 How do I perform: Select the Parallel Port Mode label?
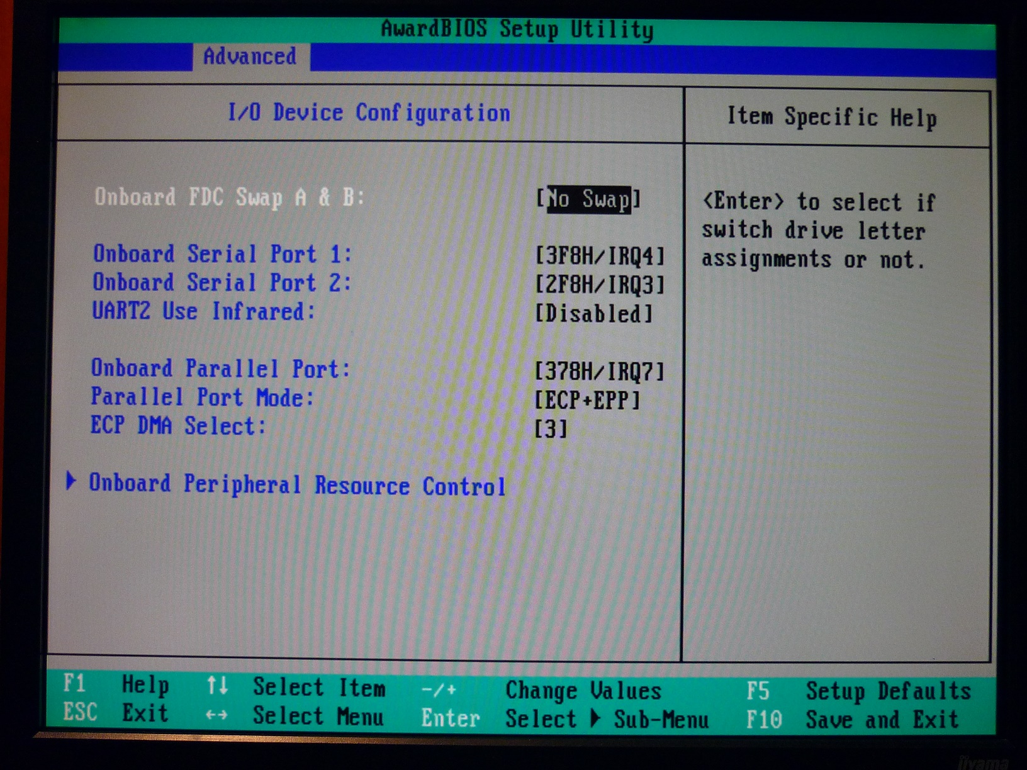coord(202,397)
